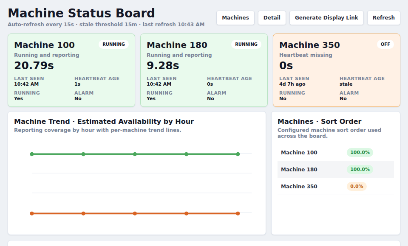Click the 9.28s cycle time value
Screen dimensions: 408x246
click(x=163, y=65)
